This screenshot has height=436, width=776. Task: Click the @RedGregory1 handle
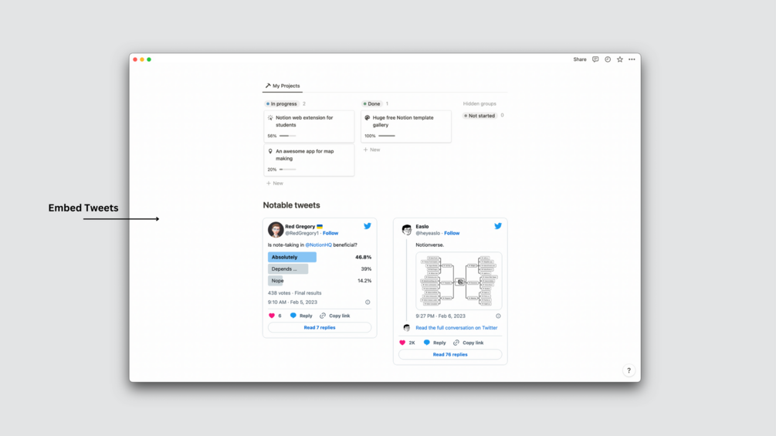tap(302, 233)
